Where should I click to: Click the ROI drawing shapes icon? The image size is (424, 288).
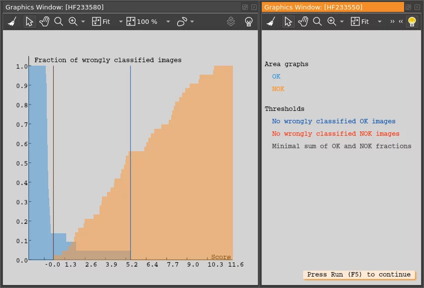tap(182, 22)
